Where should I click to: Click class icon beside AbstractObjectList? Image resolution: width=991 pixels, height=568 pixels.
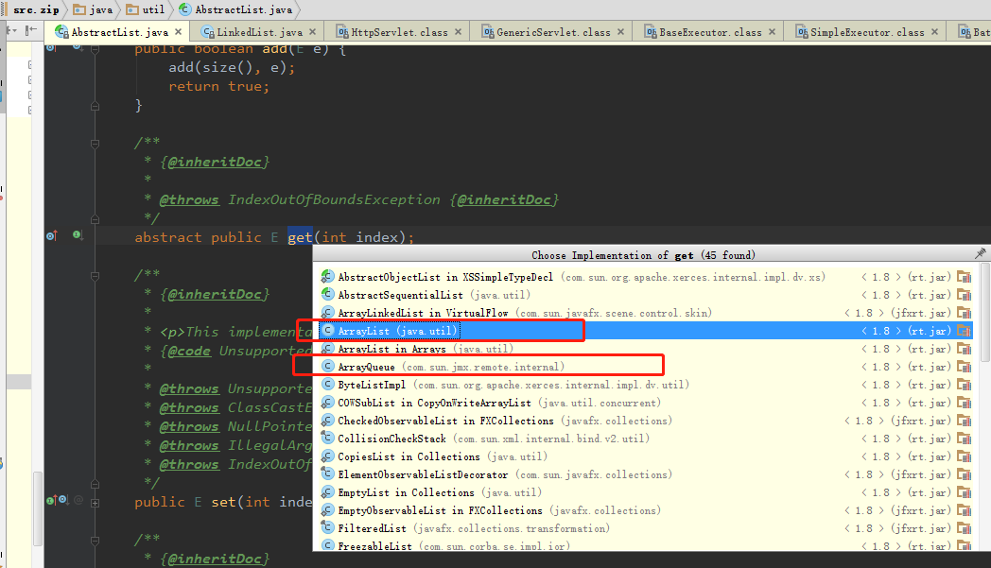point(327,276)
